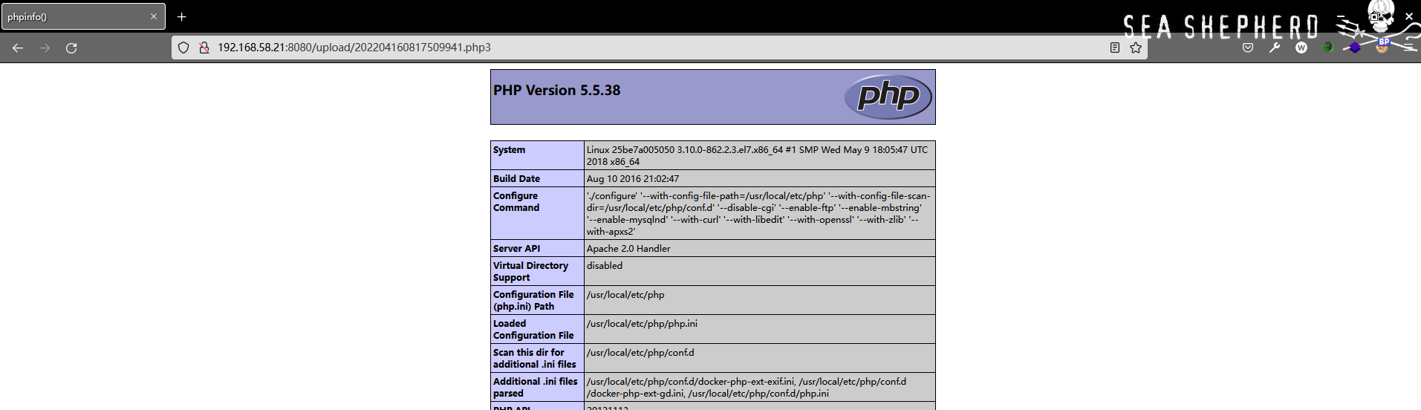Open the purple diamond extension icon

pyautogui.click(x=1355, y=48)
